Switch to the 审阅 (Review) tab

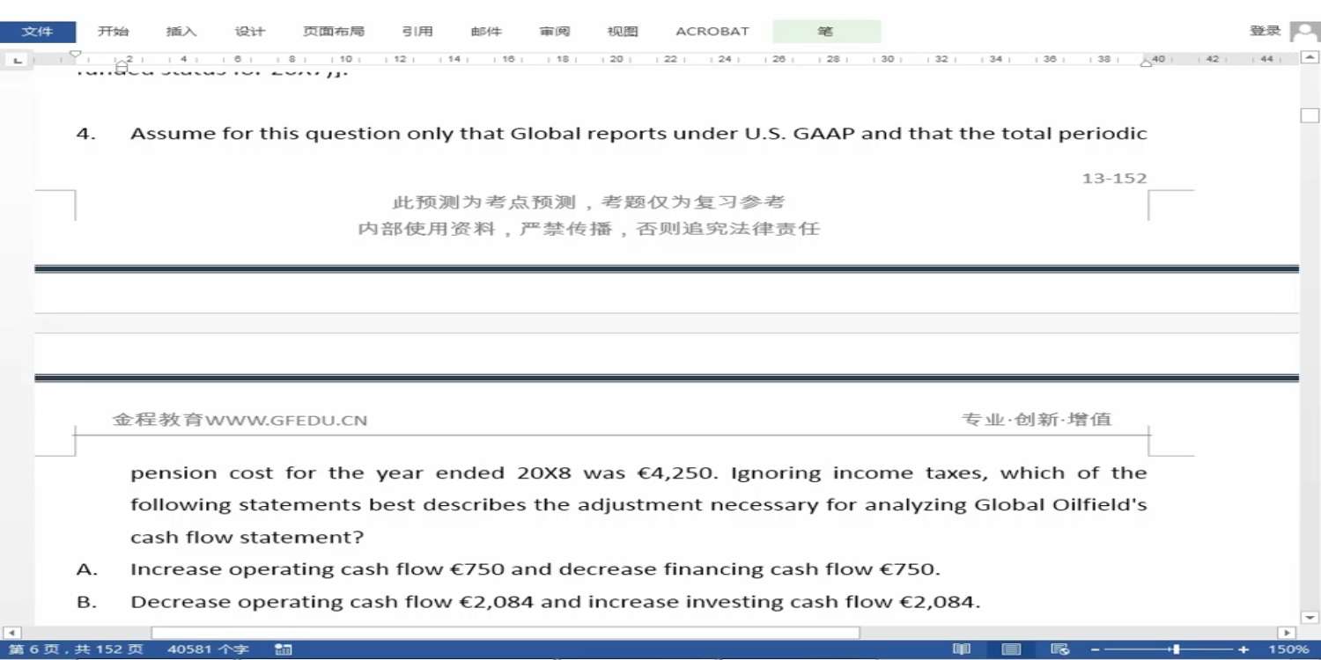[555, 32]
